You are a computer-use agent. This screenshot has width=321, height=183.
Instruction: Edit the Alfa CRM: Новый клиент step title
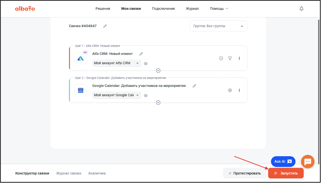pos(141,54)
